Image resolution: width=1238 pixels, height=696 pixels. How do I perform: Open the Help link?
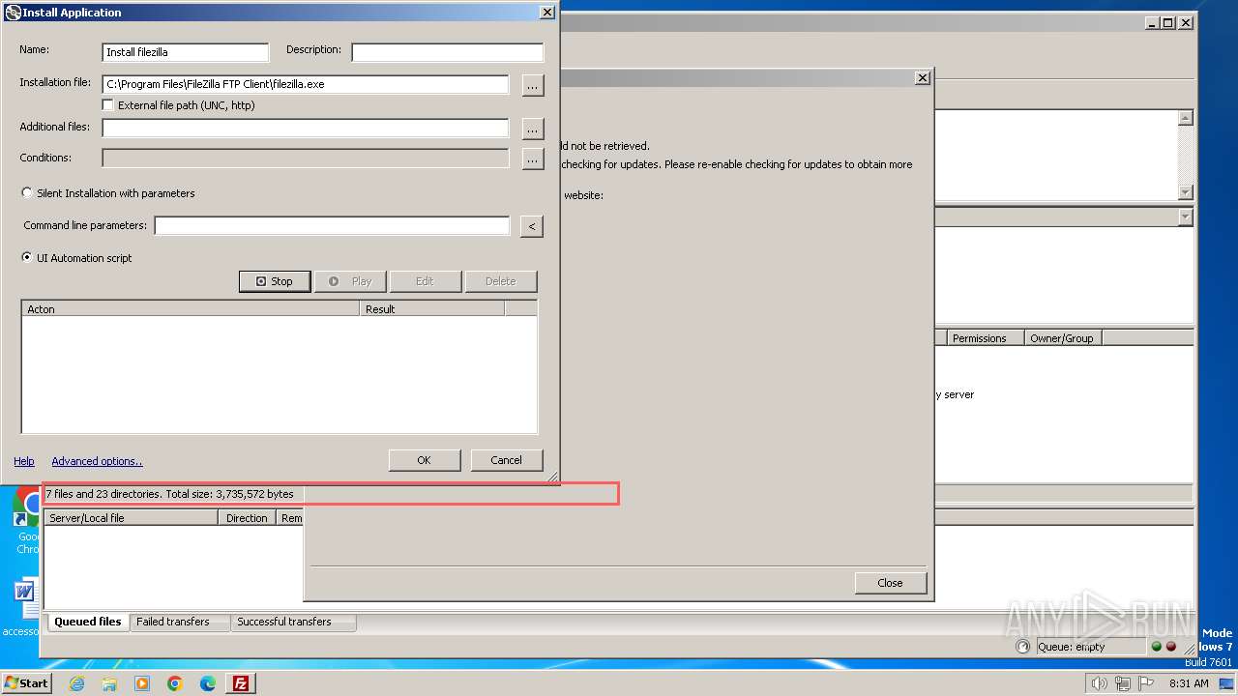(24, 461)
